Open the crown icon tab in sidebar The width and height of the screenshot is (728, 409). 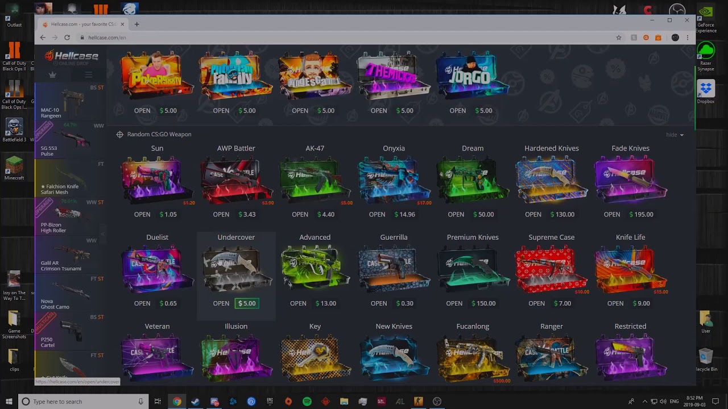click(52, 75)
